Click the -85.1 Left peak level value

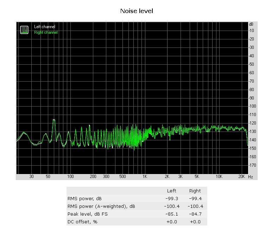171,214
